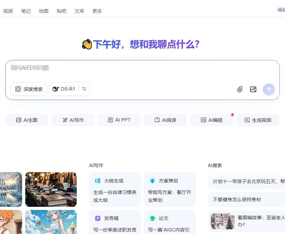285x234 pixels.
Task: Click the Christmas scene thumbnail in 看图编故事
Action: pos(222,222)
